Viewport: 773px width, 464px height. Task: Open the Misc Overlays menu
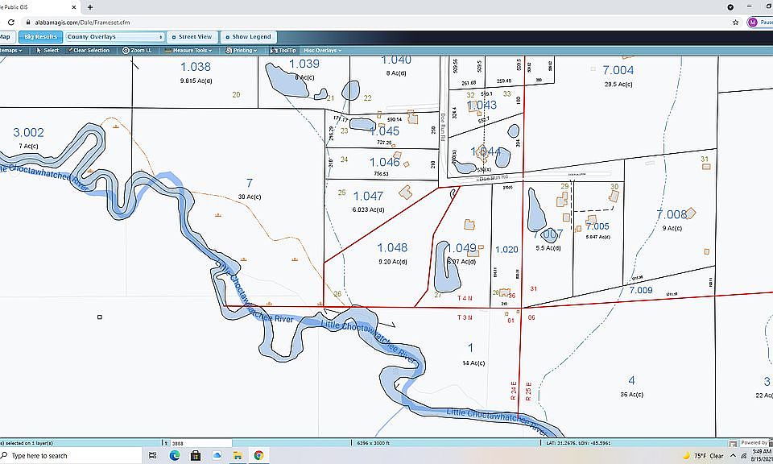322,50
